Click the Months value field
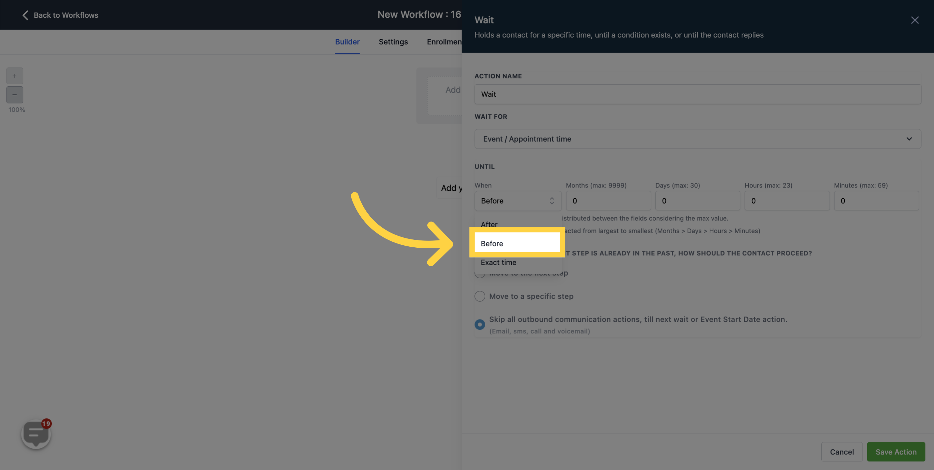 (x=608, y=201)
